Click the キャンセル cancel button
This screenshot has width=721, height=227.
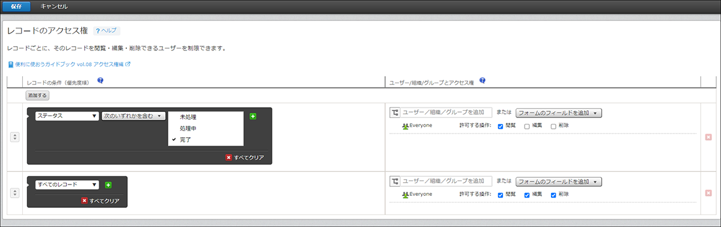[54, 7]
